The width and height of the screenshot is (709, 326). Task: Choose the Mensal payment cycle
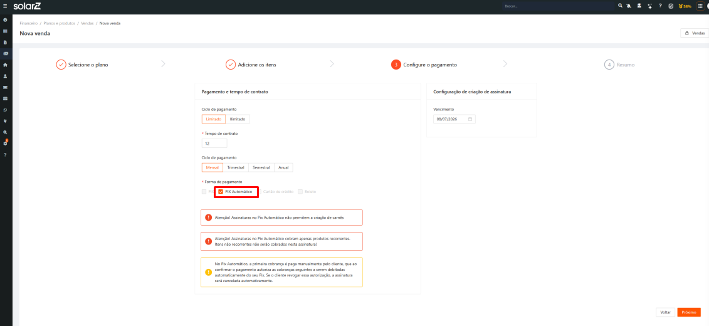point(213,167)
